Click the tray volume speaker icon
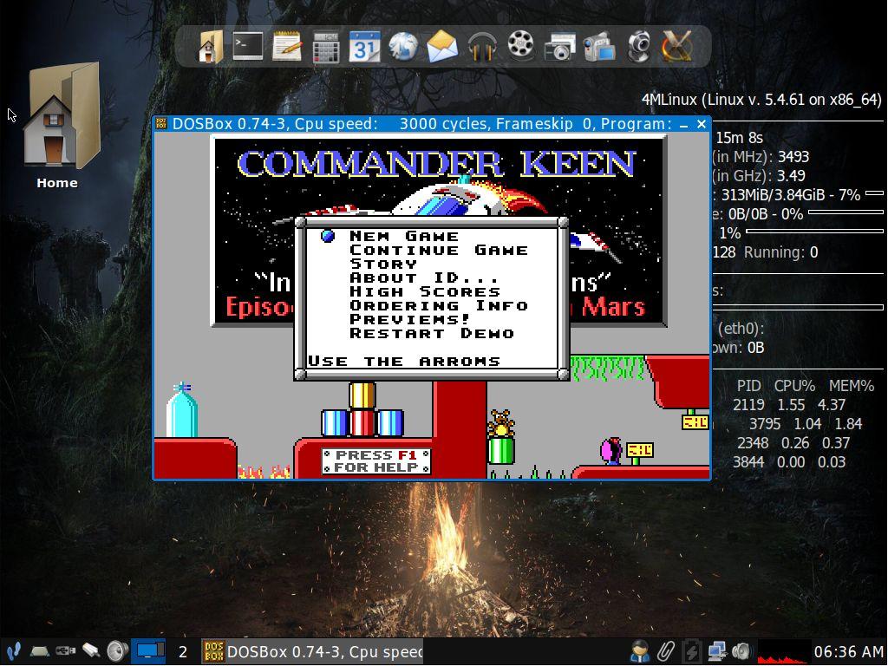 pyautogui.click(x=741, y=650)
